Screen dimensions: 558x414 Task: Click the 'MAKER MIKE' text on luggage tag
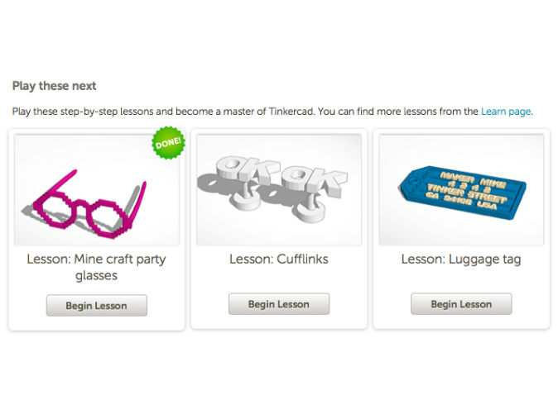pos(474,180)
